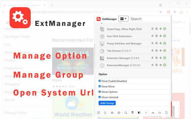The image size is (191, 119).
Task: Click the Aa font icon in bottom toolbar
Action: [x=153, y=113]
